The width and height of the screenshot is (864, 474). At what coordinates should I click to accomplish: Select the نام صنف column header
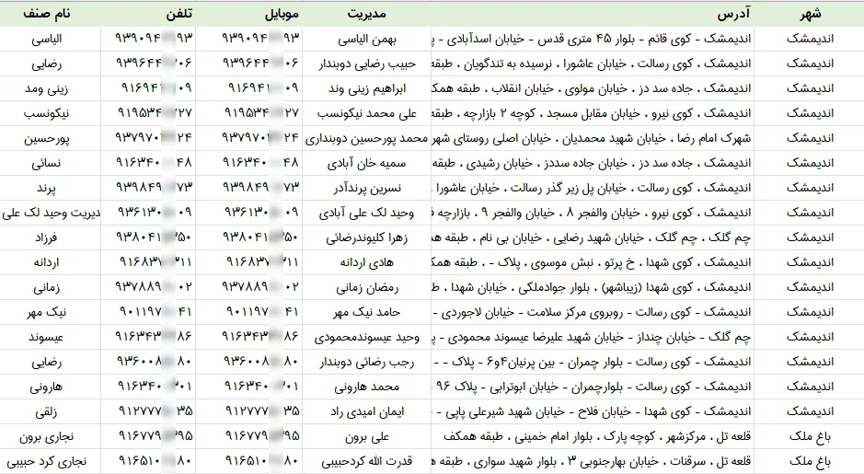(x=50, y=14)
